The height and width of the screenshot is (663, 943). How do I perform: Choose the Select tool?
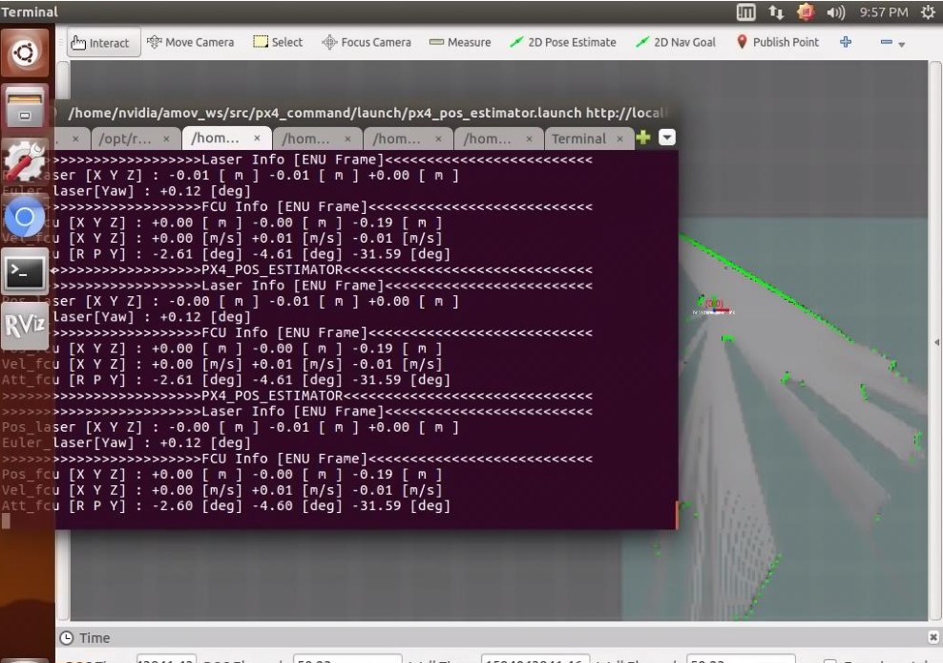click(x=278, y=42)
